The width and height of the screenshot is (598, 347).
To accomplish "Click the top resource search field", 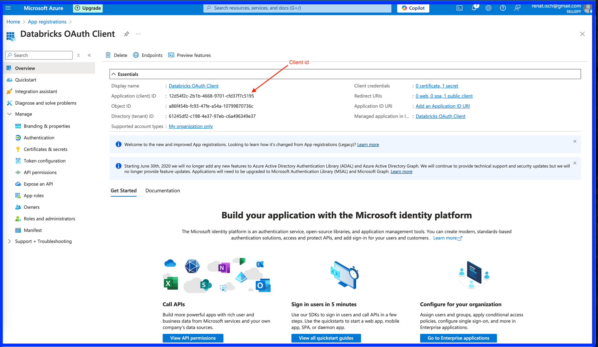I will (x=297, y=8).
